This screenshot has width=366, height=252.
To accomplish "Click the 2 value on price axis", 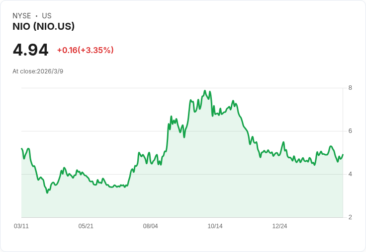I will tap(350, 217).
